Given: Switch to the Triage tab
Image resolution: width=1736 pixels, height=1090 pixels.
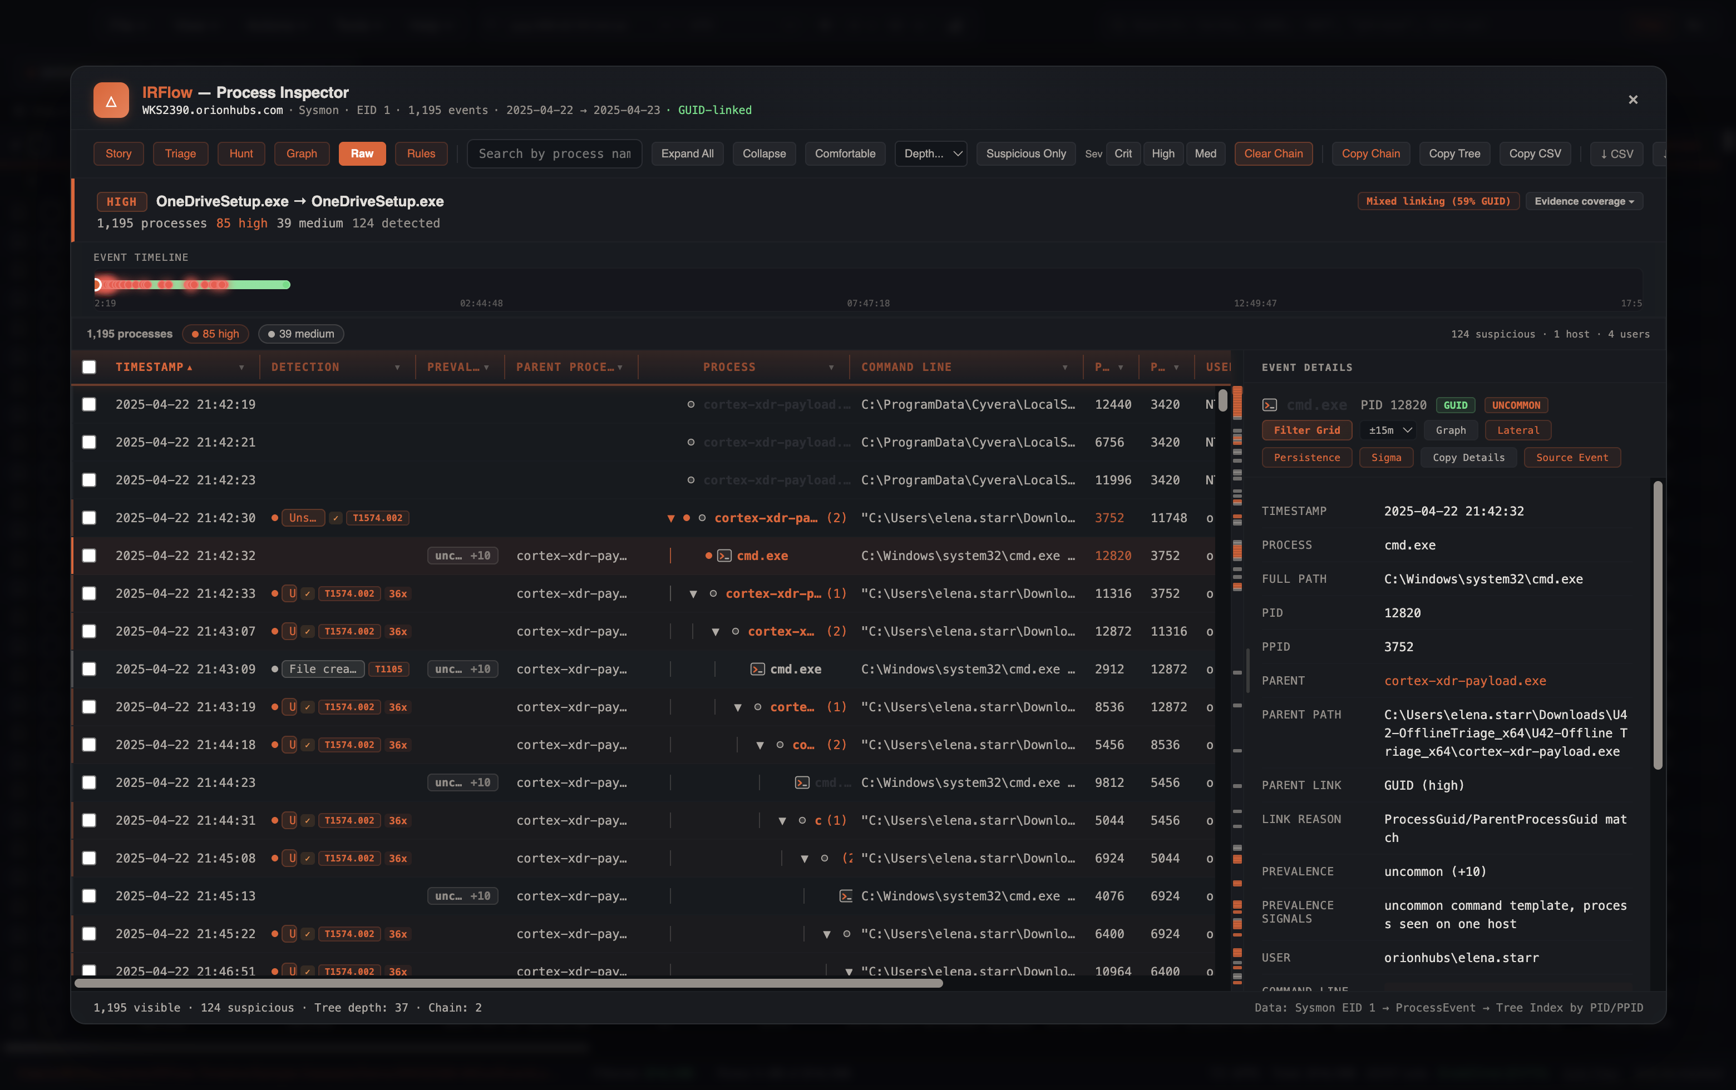Looking at the screenshot, I should click(x=180, y=153).
